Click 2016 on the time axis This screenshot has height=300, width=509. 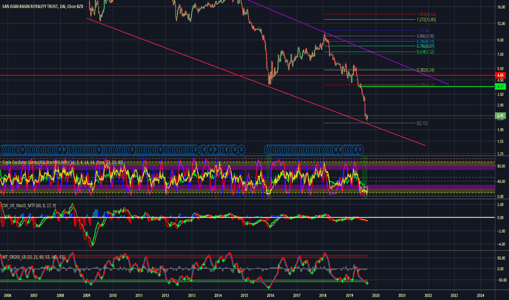click(x=270, y=296)
